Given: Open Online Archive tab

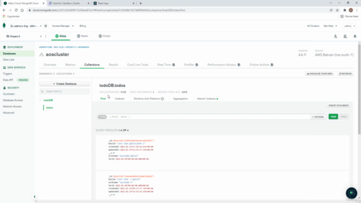Looking at the screenshot, I should (261, 65).
